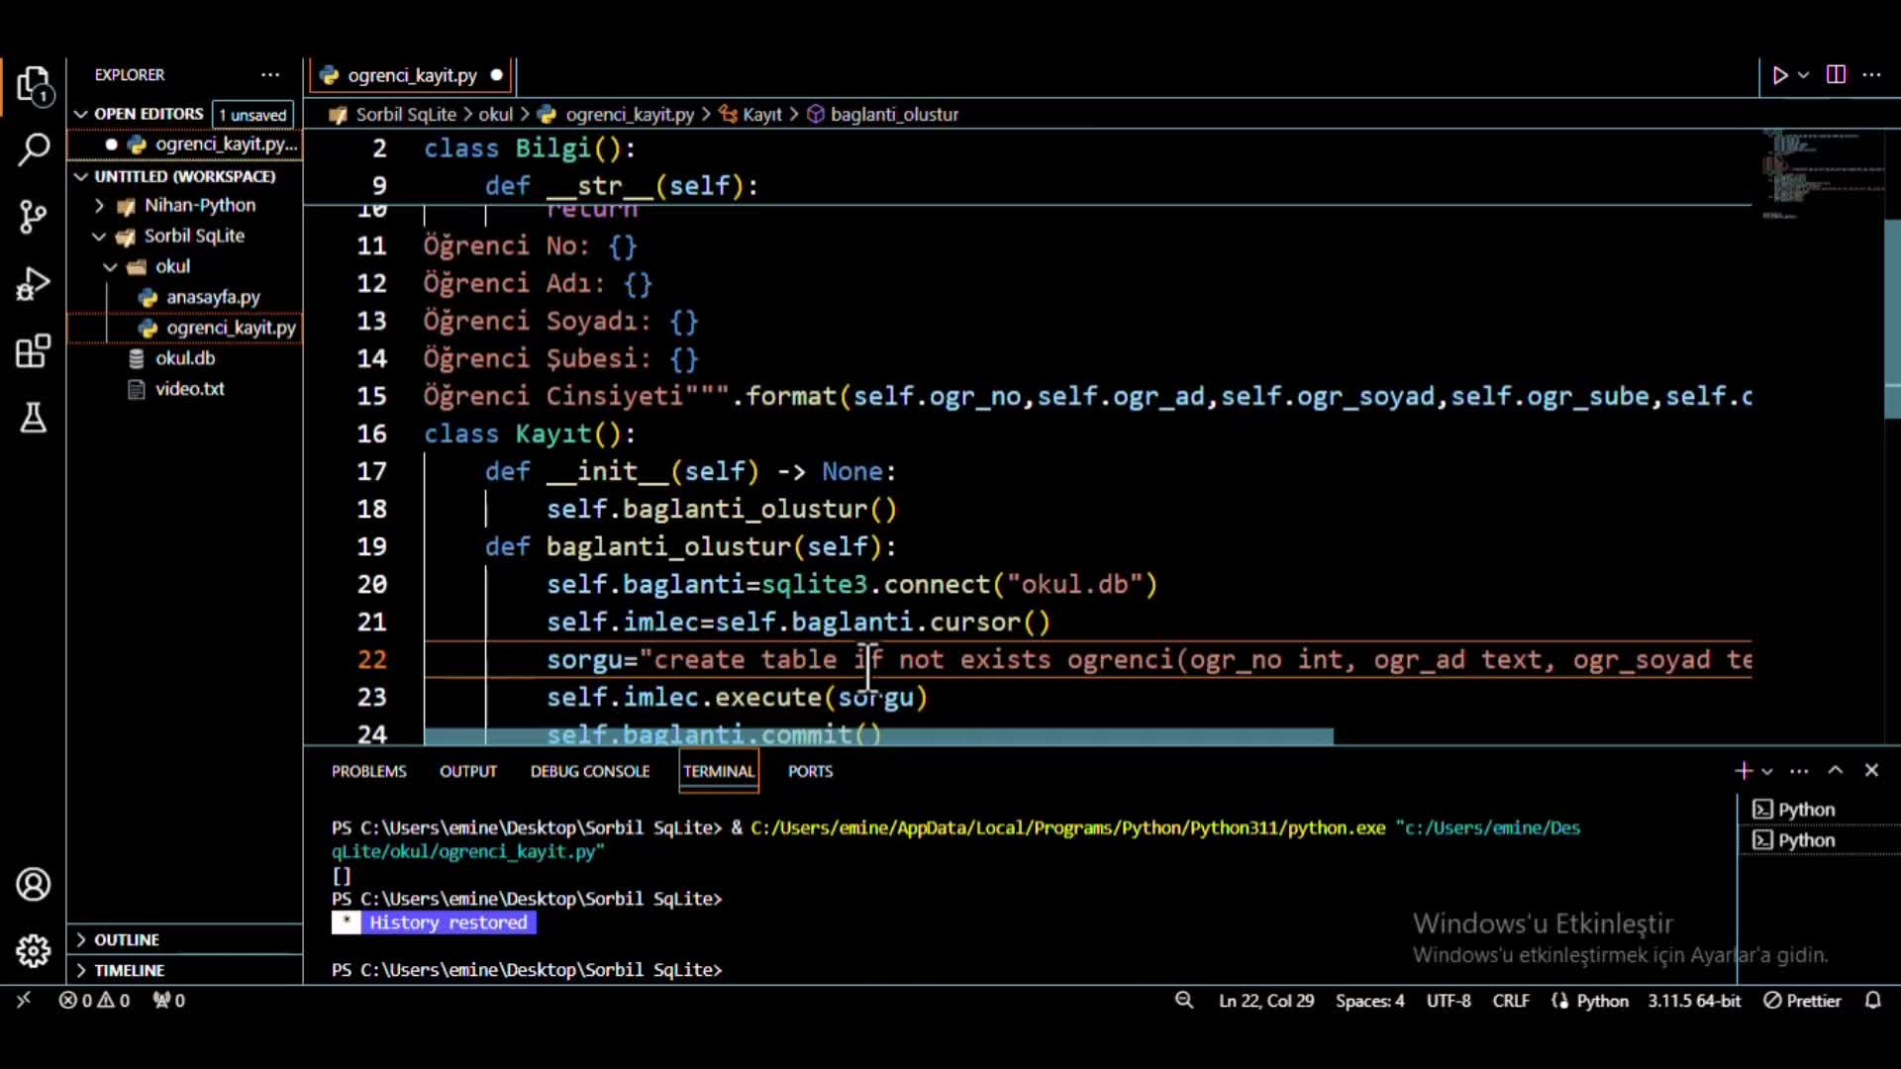Click Ln 22, Col 29 cursor position
This screenshot has width=1901, height=1069.
pos(1266,1001)
